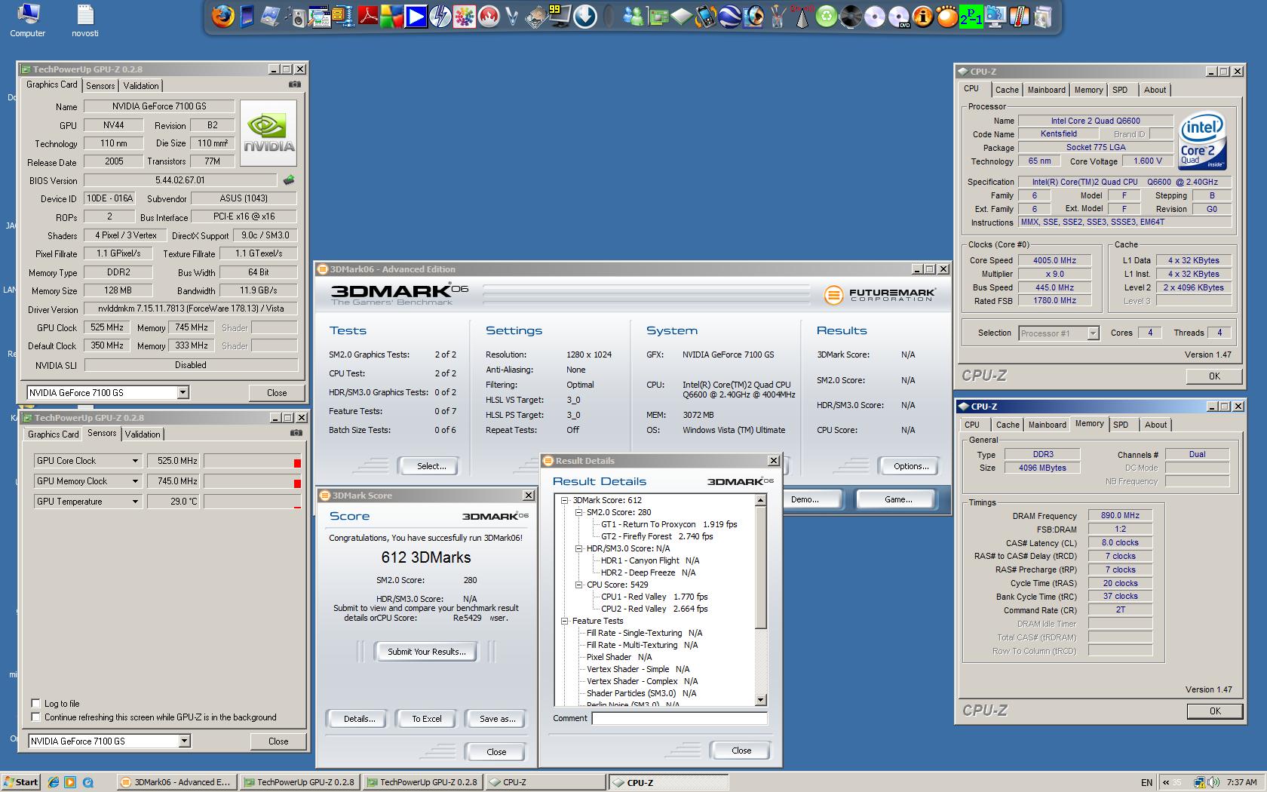The height and width of the screenshot is (792, 1267).
Task: Click the green recycle dock icon
Action: [827, 17]
